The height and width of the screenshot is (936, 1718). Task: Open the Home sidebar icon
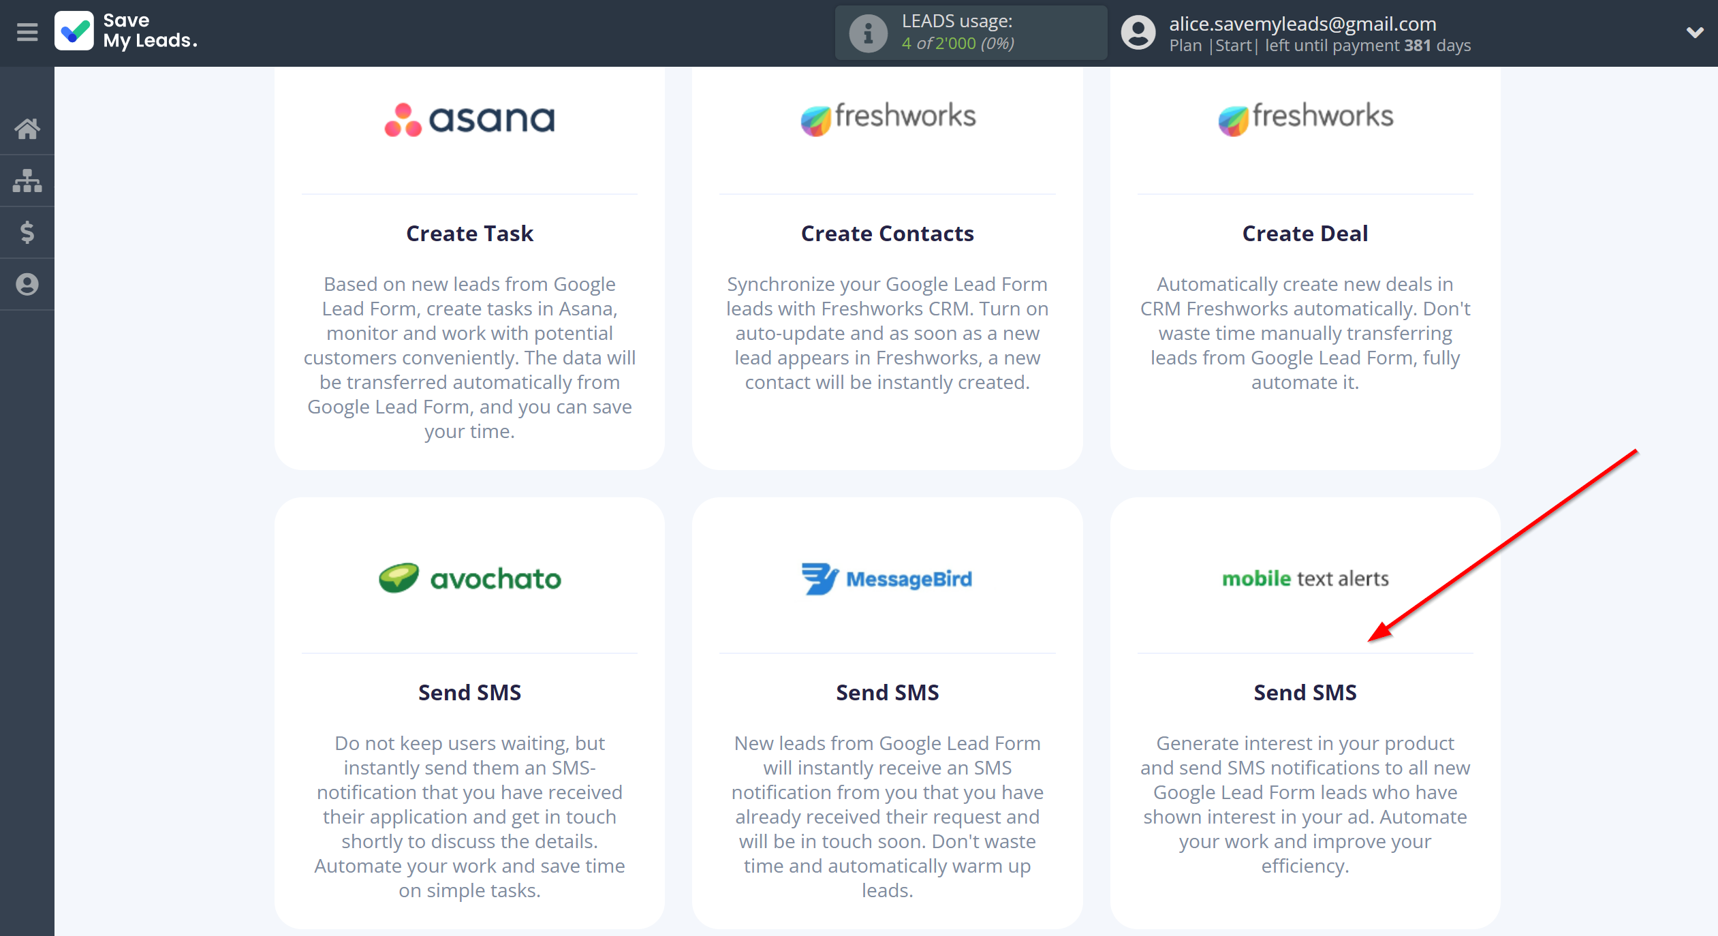(27, 128)
